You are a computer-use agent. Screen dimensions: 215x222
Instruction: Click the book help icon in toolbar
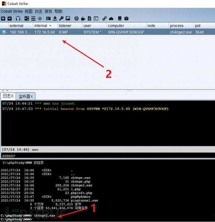tap(120, 18)
